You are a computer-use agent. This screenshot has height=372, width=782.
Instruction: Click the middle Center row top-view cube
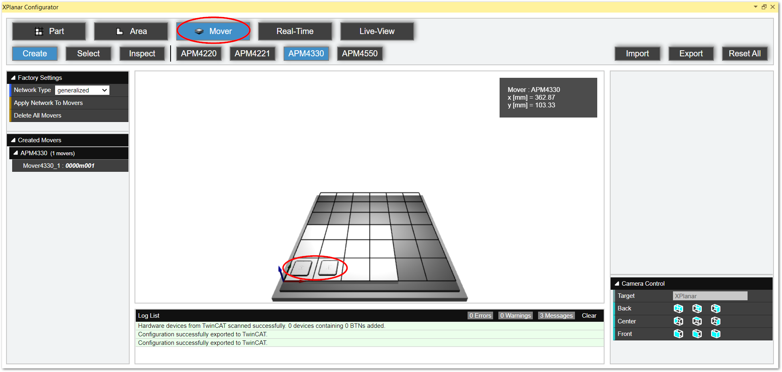(x=697, y=321)
